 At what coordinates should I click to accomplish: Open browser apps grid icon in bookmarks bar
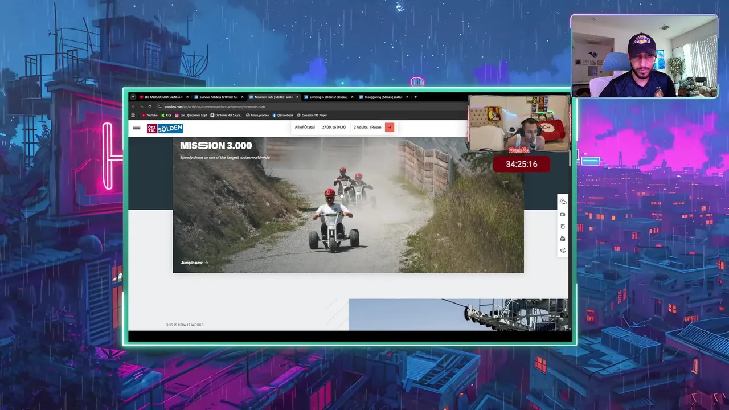tap(133, 115)
